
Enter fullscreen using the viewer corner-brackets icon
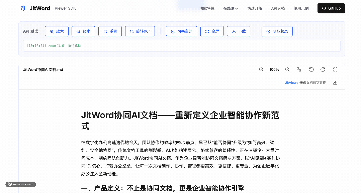pos(335,69)
